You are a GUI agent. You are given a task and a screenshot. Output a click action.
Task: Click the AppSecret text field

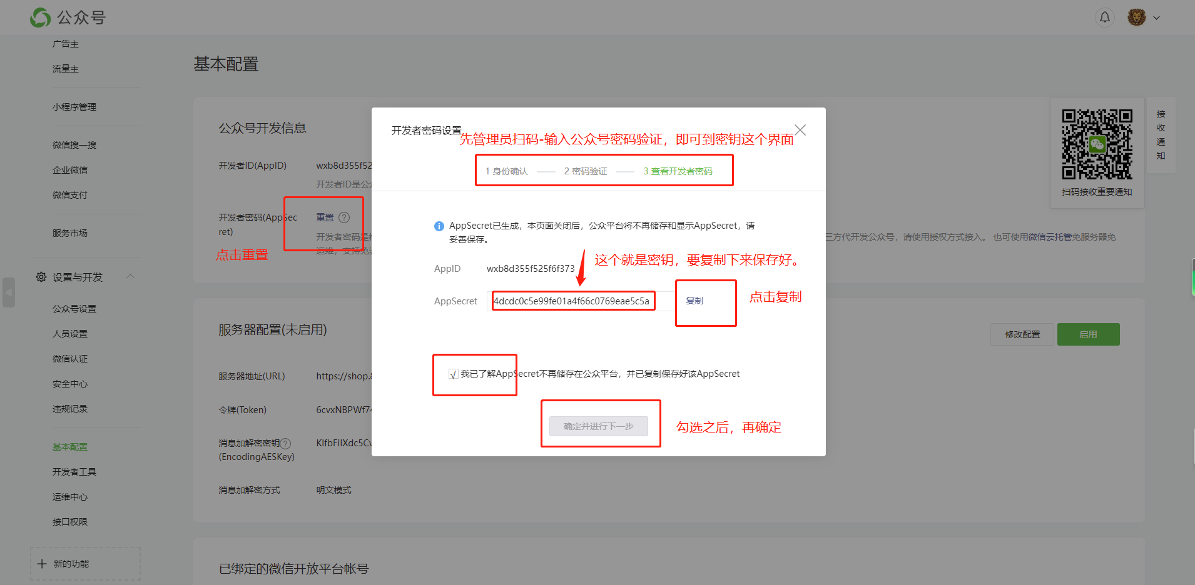572,301
